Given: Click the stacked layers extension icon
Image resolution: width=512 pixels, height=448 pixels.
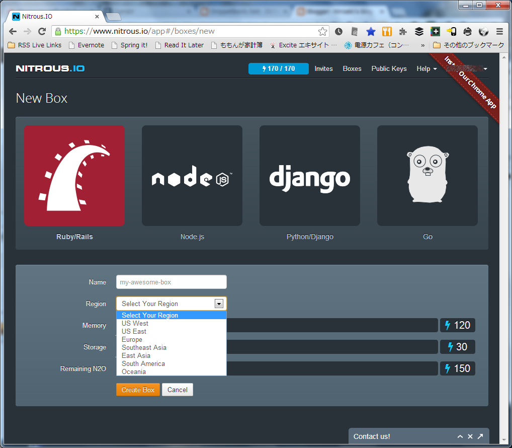Looking at the screenshot, I should click(419, 31).
